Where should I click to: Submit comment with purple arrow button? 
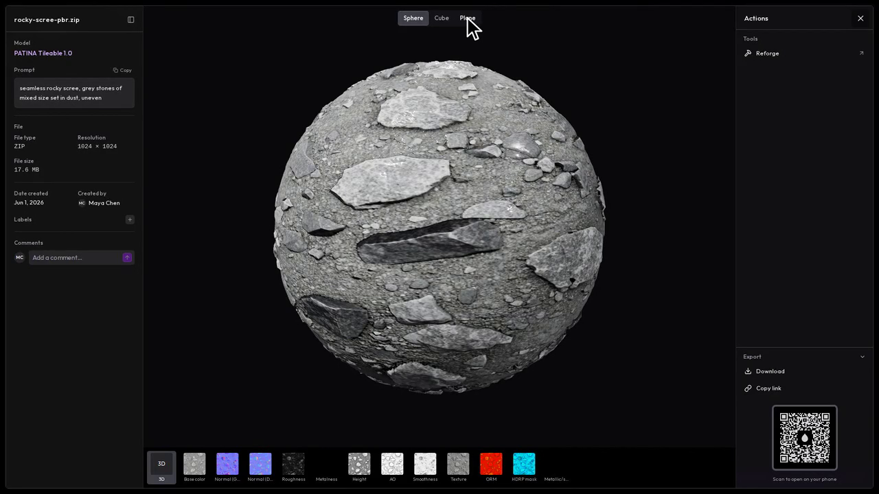127,257
